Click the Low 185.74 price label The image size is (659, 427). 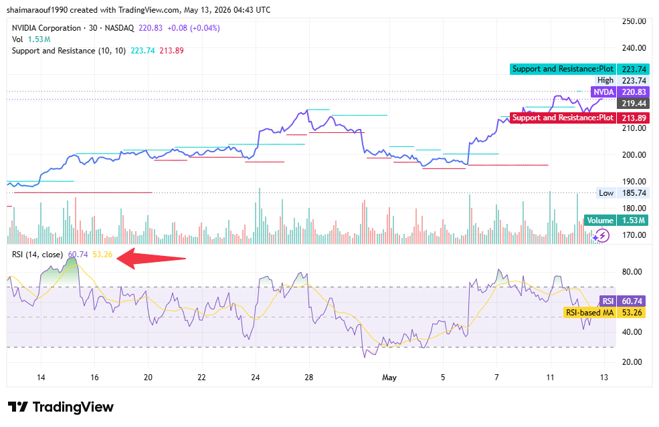(x=622, y=193)
